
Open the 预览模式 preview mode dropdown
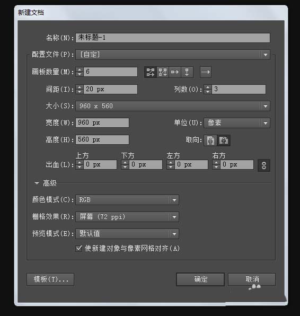[x=127, y=234]
